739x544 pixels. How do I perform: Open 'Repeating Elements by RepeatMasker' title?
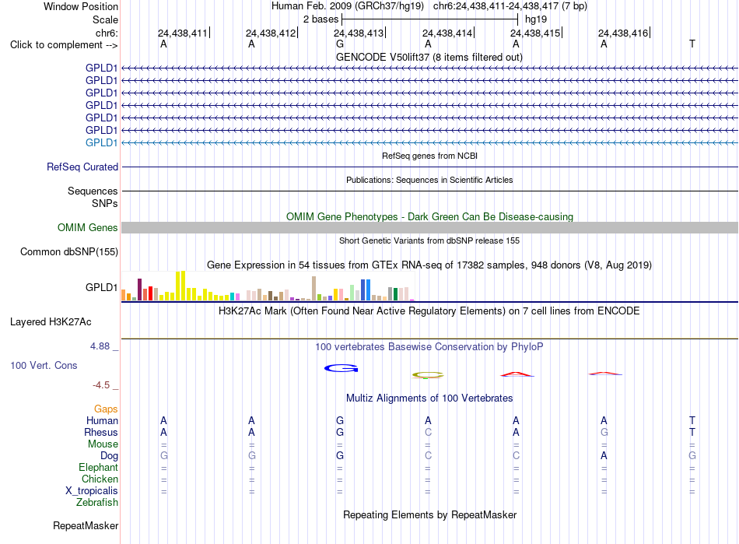[x=429, y=514]
